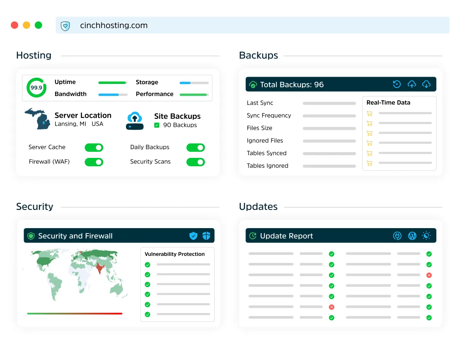Viewport: 467px width, 353px height.
Task: Click the Real-Time Data heading
Action: (x=388, y=102)
